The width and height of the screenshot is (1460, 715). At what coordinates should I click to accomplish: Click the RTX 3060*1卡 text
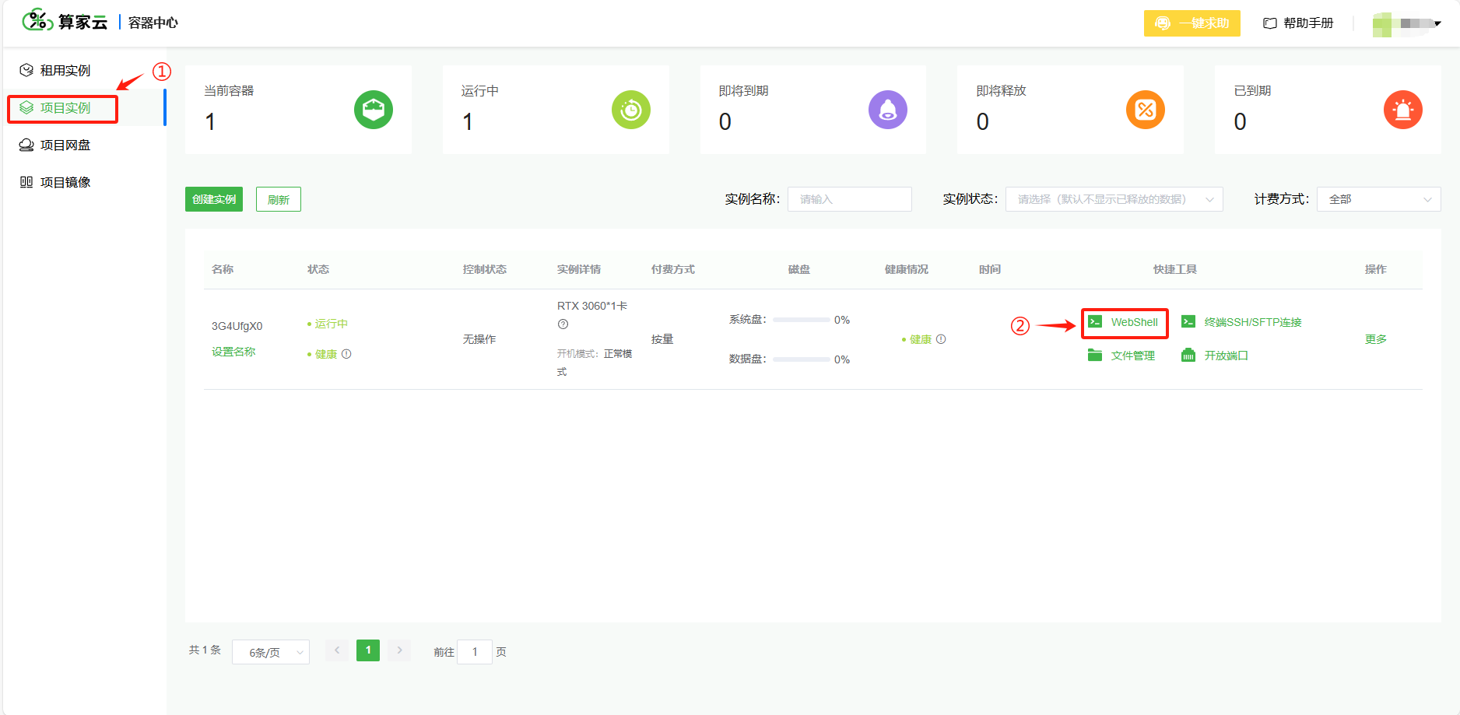coord(592,306)
